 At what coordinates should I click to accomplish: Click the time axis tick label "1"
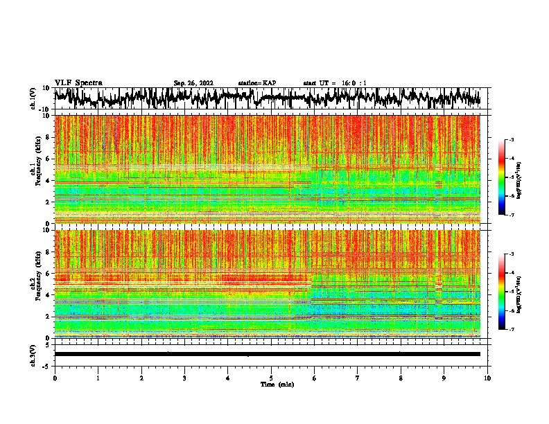click(98, 378)
